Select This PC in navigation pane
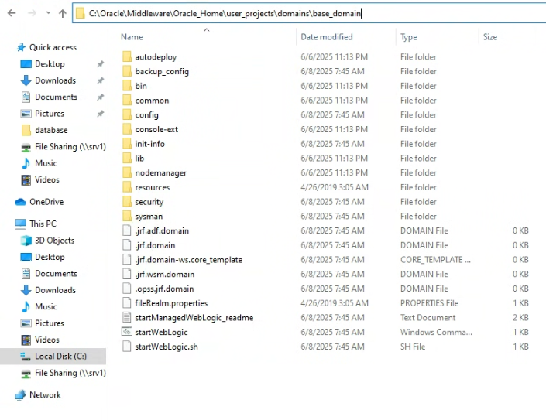 43,224
